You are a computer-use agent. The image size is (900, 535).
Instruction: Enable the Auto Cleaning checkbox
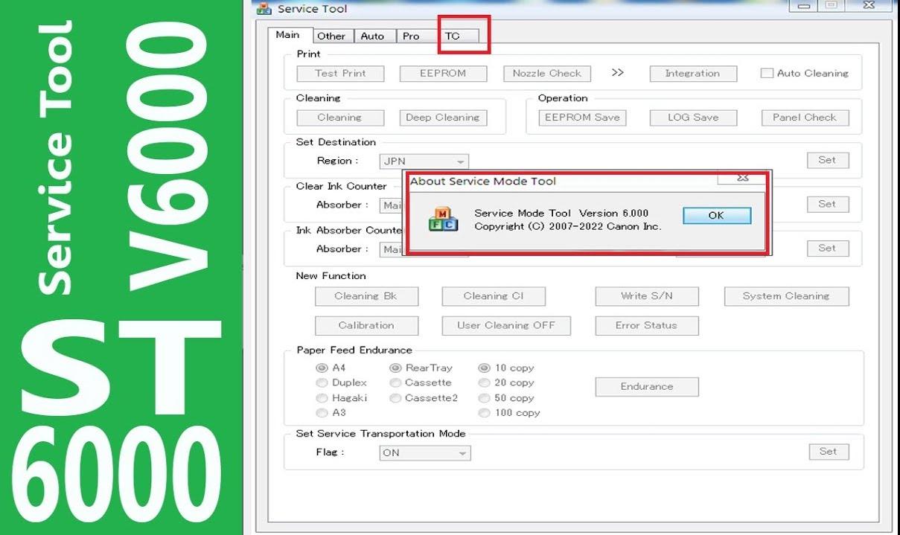765,72
